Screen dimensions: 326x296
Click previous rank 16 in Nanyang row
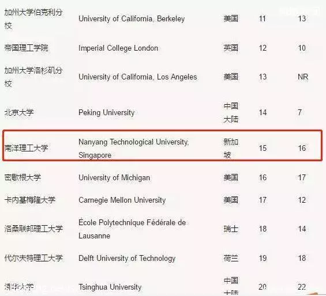coord(302,148)
